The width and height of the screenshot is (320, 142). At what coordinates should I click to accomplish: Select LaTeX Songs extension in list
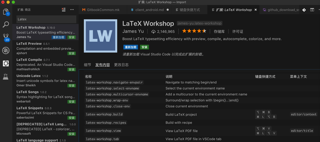(46, 96)
